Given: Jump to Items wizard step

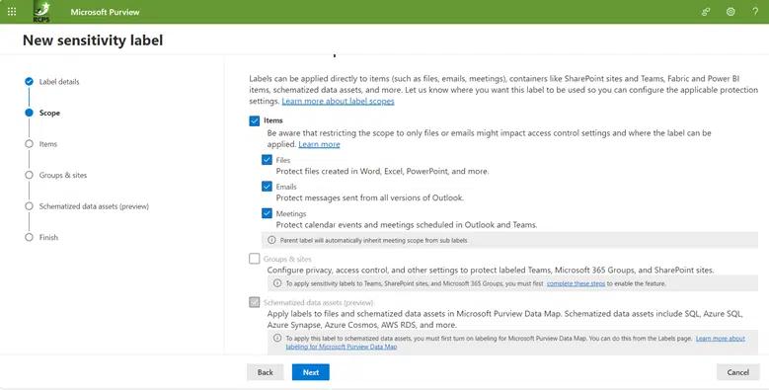Looking at the screenshot, I should pos(48,144).
